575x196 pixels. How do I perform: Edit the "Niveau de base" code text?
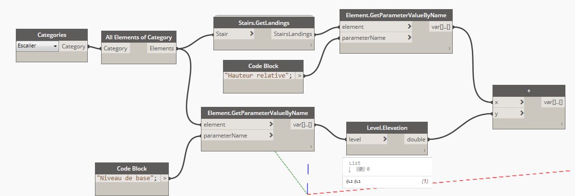127,178
